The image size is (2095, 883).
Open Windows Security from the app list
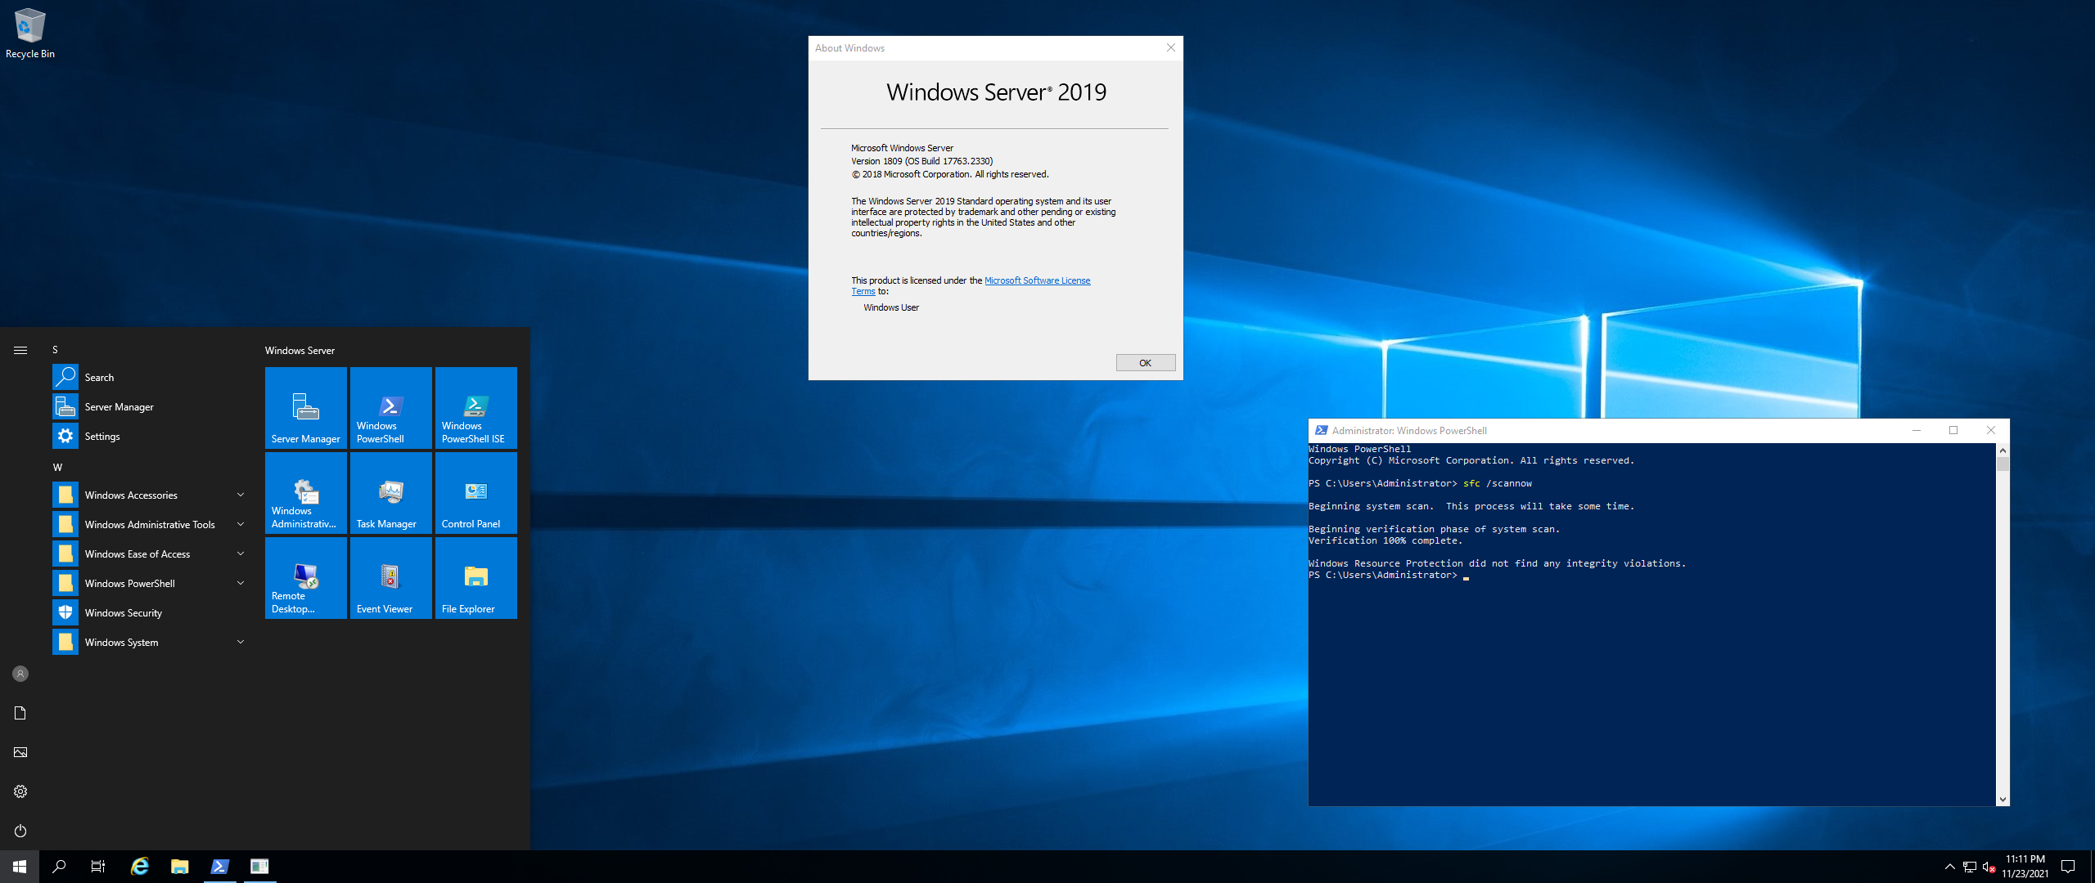point(151,612)
